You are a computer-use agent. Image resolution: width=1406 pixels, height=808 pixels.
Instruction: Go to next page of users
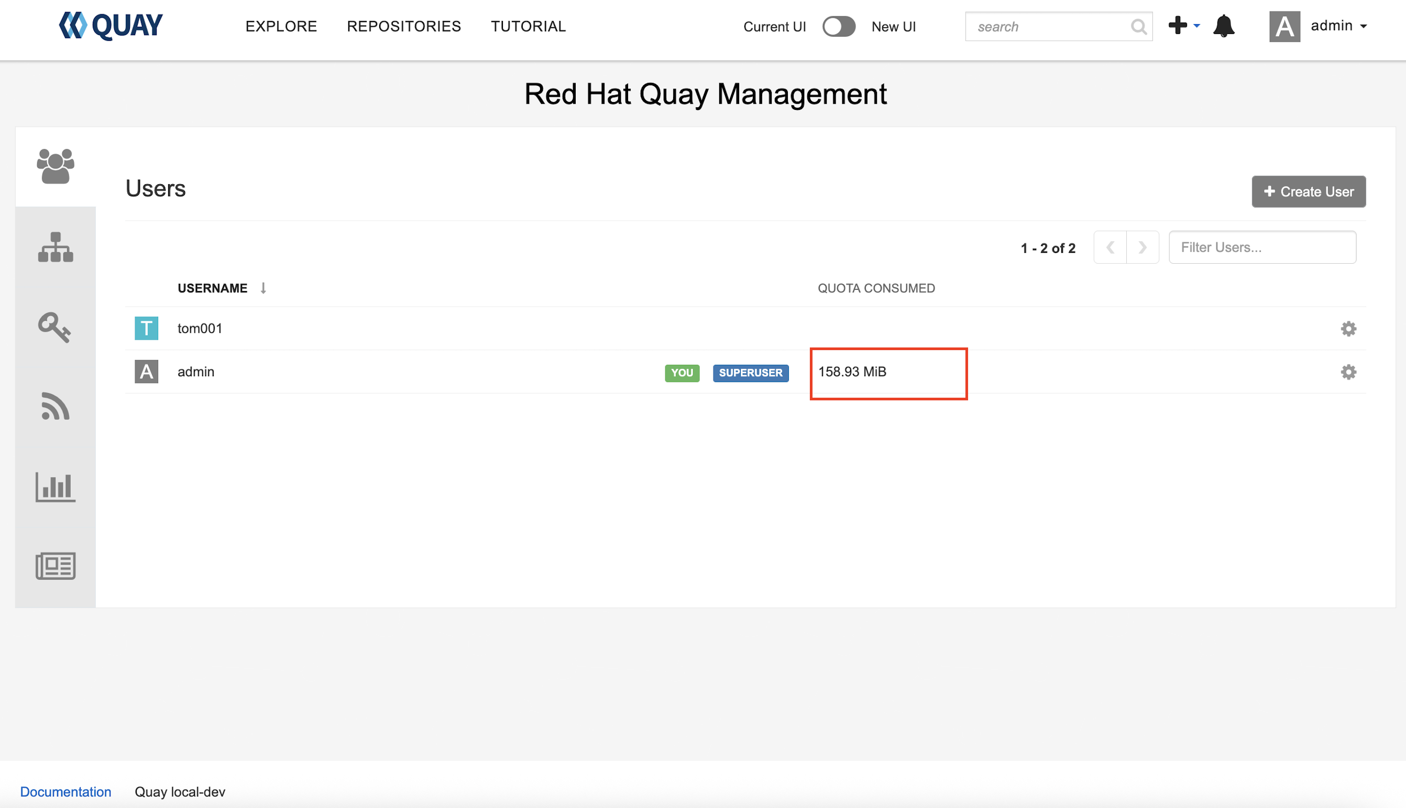point(1142,247)
